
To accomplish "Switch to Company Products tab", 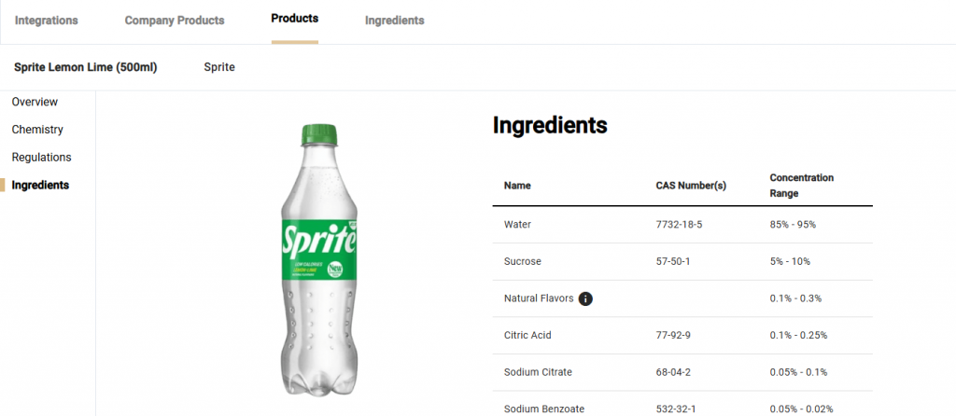I will 175,21.
